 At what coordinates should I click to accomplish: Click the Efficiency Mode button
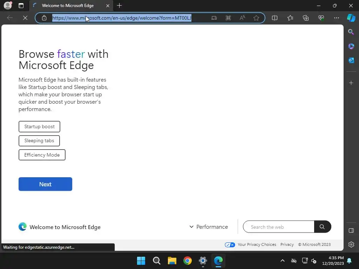coord(42,155)
